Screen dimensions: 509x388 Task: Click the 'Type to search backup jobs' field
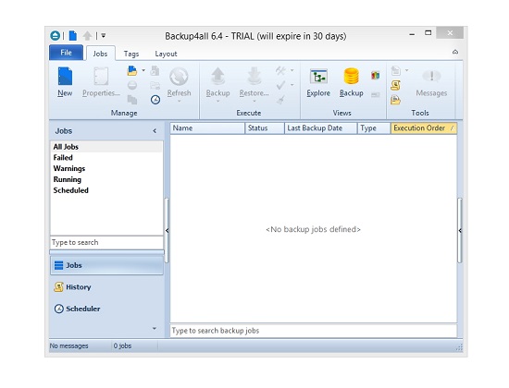tap(313, 331)
